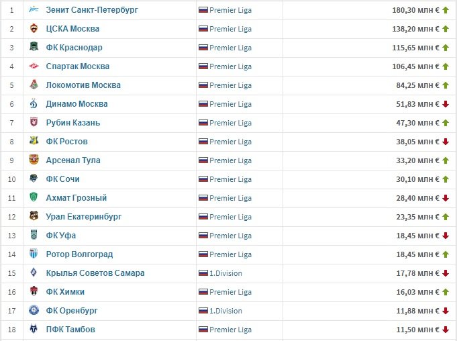Open the Ротор Волгоград club link

[x=79, y=254]
